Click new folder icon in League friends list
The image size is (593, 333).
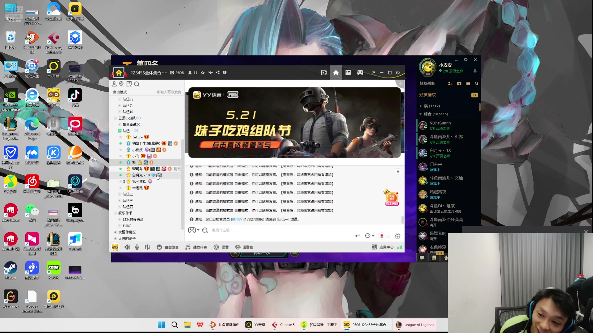click(459, 84)
